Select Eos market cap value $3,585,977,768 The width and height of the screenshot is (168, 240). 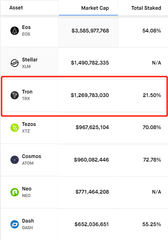(x=90, y=31)
